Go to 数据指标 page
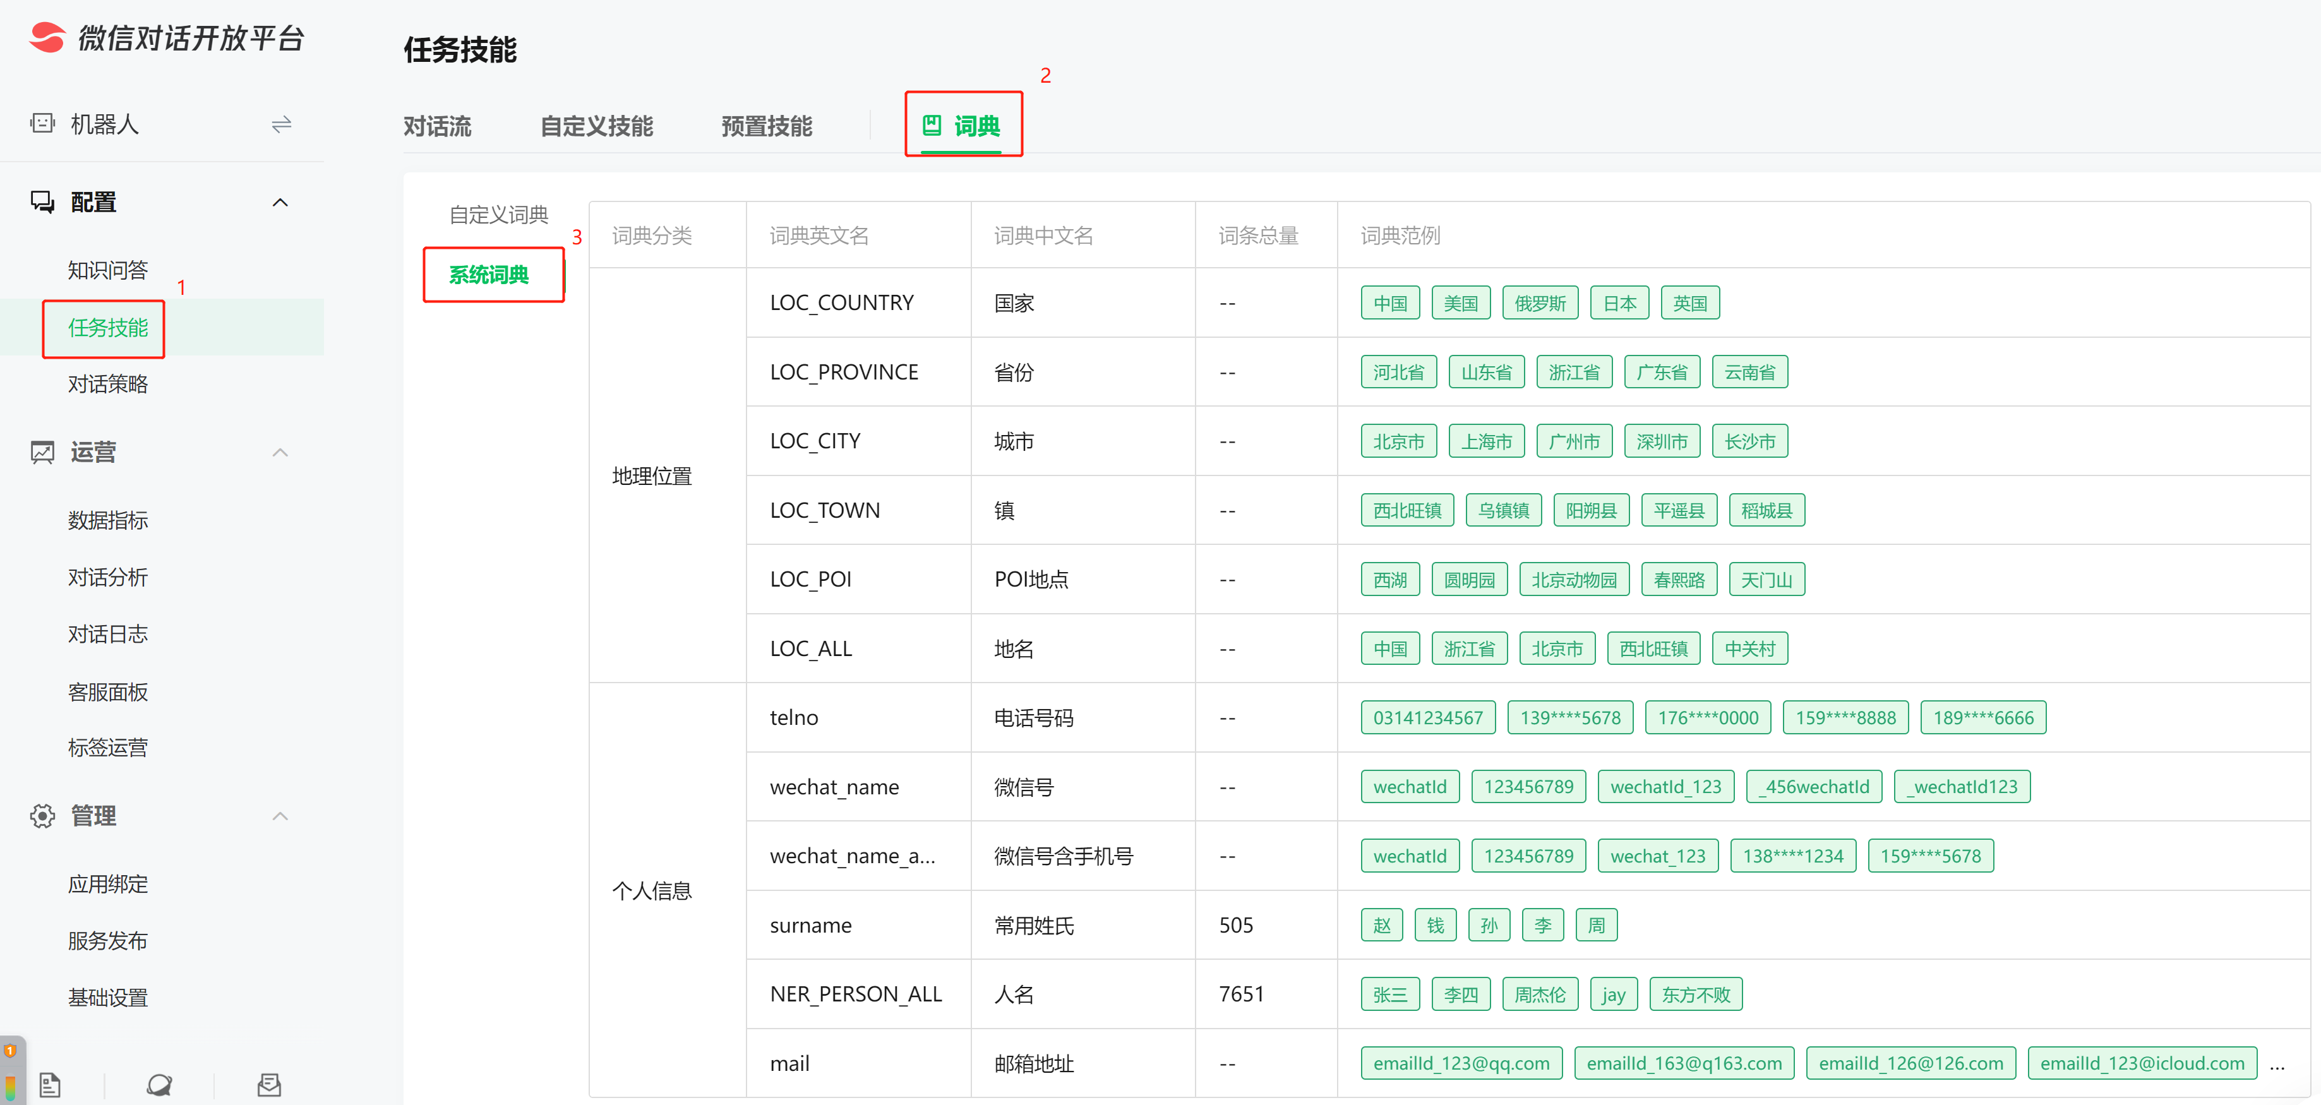The width and height of the screenshot is (2321, 1105). [108, 520]
